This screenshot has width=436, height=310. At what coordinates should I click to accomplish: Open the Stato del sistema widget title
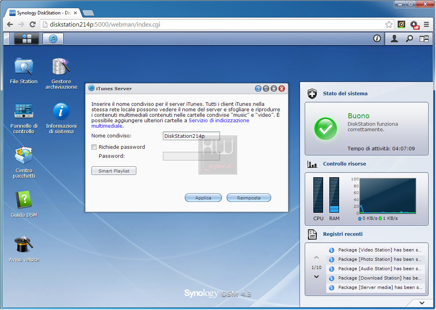pos(345,94)
